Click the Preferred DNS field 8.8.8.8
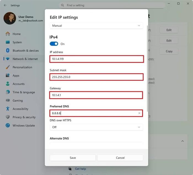The image size is (193, 175). click(96, 113)
